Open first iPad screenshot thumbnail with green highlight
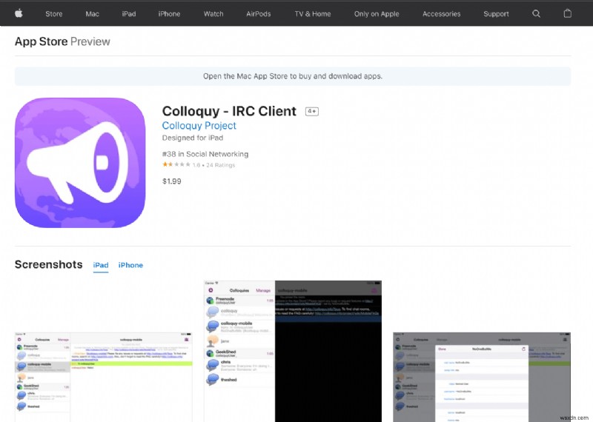 tap(103, 377)
